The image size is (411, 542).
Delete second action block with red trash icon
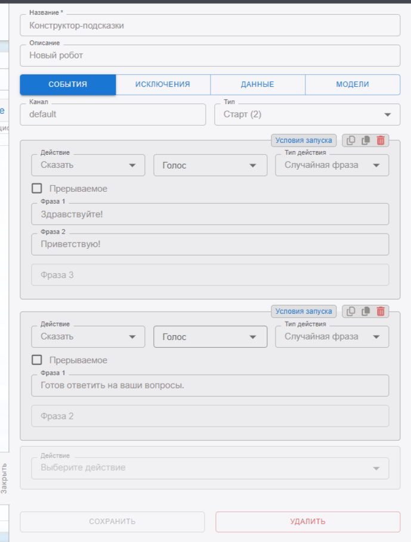point(381,311)
